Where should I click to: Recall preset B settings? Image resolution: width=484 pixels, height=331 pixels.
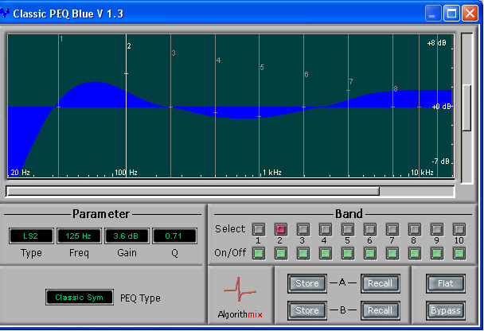380,310
